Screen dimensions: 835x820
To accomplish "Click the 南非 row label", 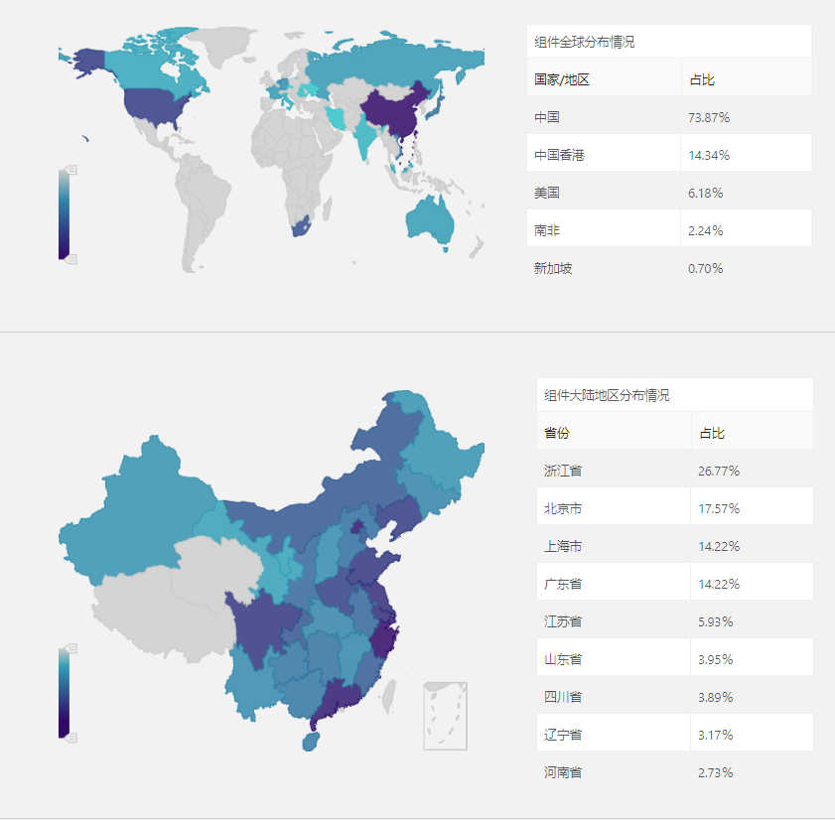I will click(547, 230).
